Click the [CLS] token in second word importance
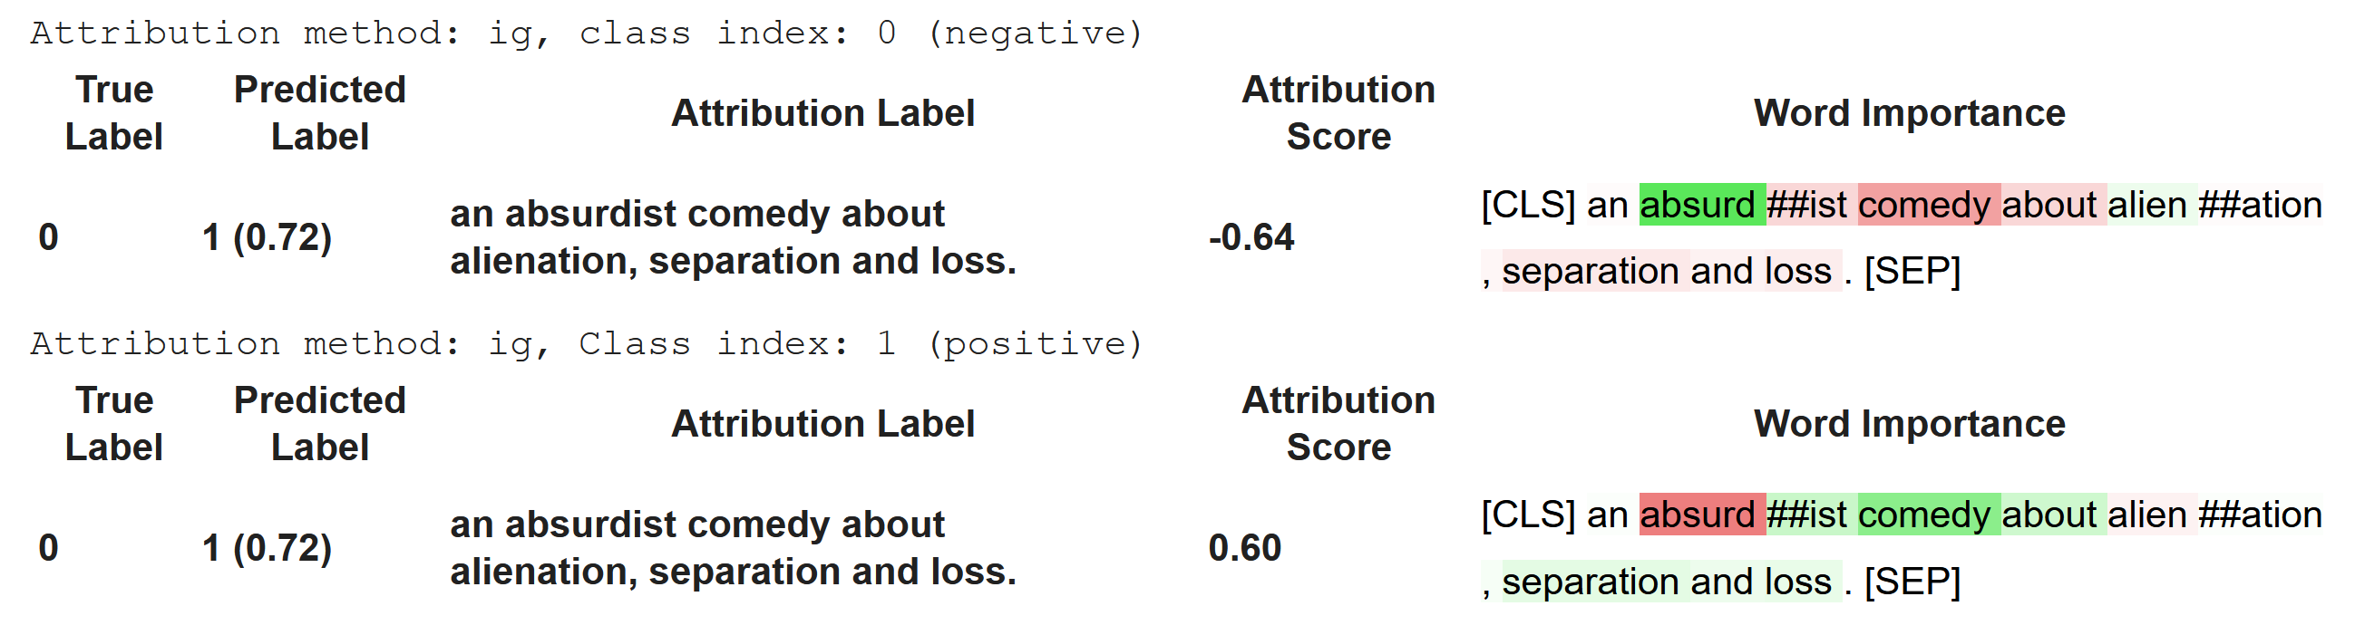Screen dimensions: 2355x635 point(1529,515)
